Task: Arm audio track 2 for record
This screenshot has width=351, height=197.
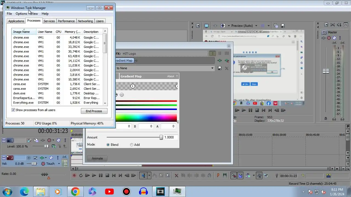Action: 29,158
